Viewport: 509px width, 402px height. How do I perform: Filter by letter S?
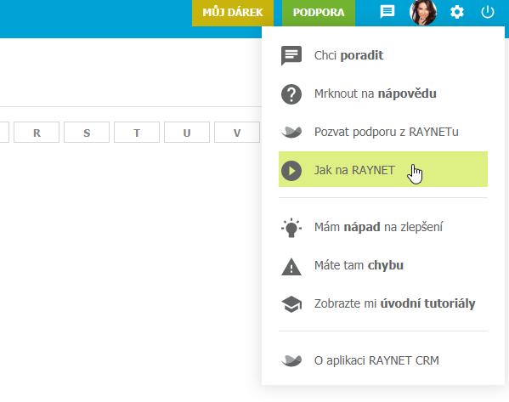(87, 133)
